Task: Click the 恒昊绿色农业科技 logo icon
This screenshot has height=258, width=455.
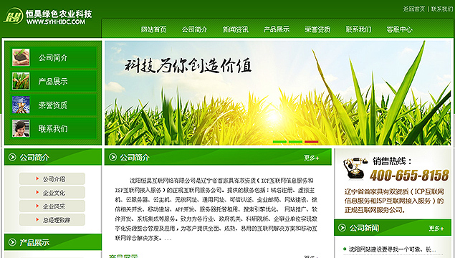Action: [13, 16]
